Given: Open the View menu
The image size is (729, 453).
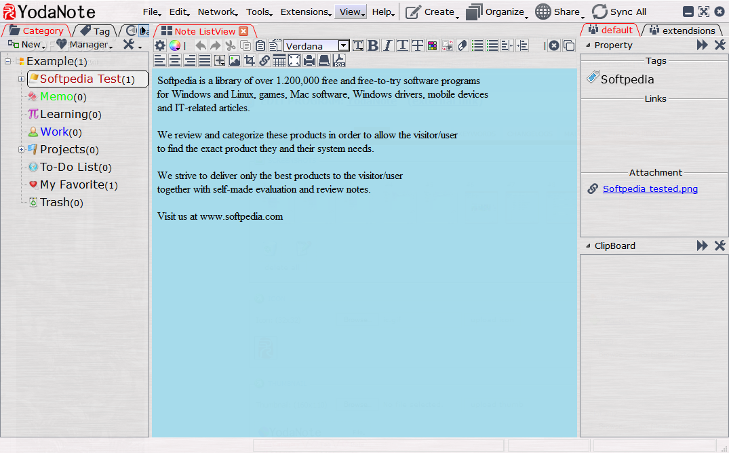Looking at the screenshot, I should point(352,12).
